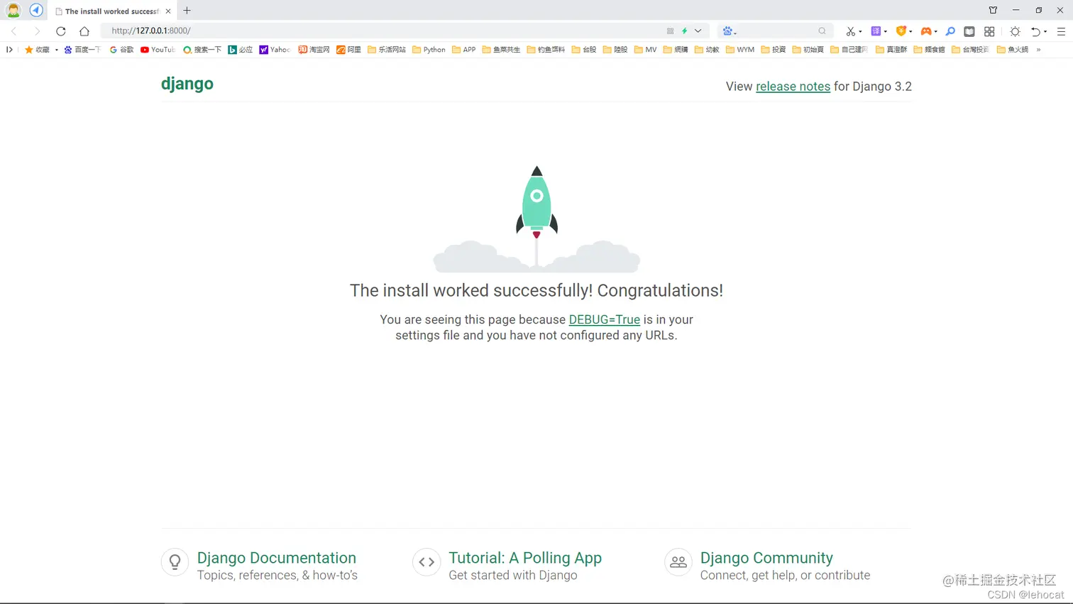Click the QR code icon in address bar
The height and width of the screenshot is (604, 1073).
pyautogui.click(x=670, y=31)
